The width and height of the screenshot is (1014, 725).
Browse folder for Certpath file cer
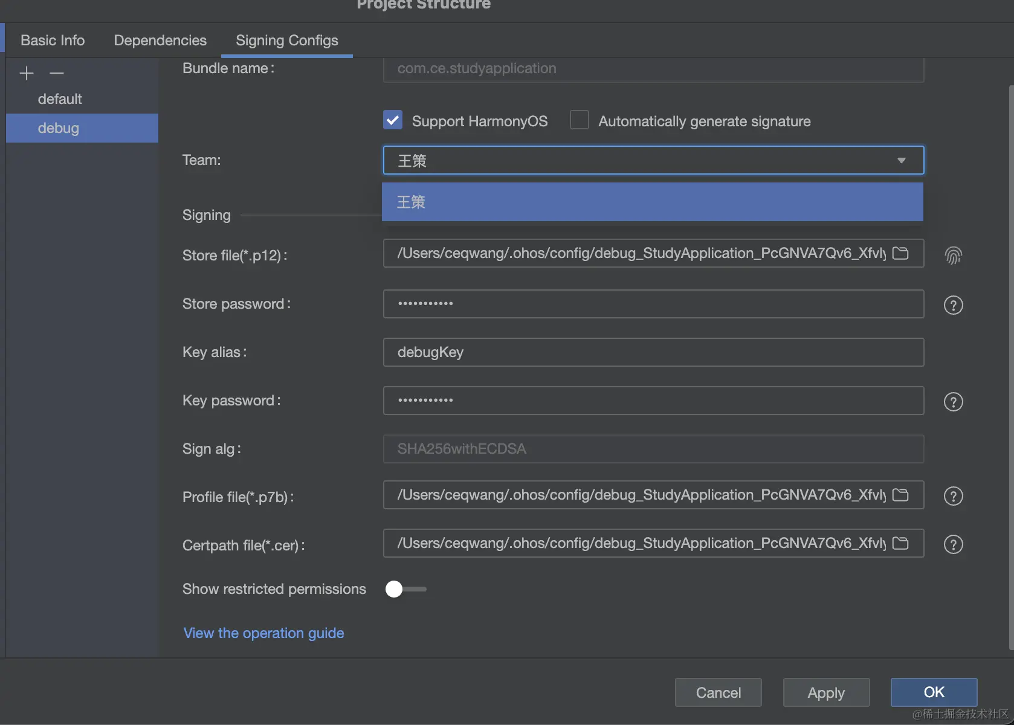pos(900,543)
